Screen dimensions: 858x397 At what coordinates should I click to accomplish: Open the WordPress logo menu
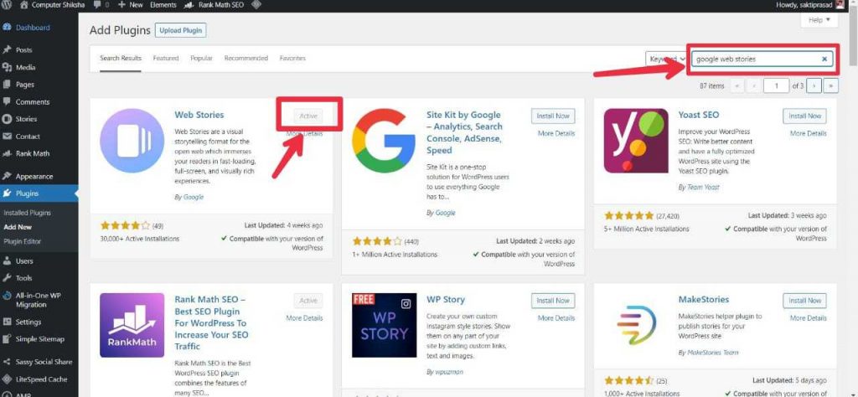coord(7,5)
